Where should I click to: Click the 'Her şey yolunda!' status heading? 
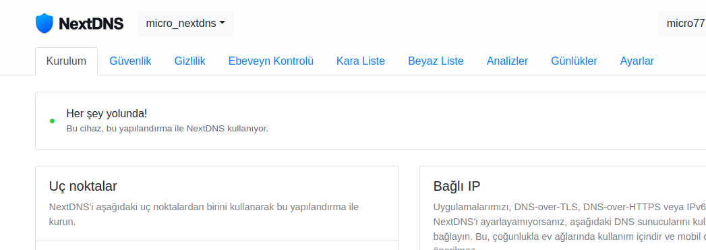click(107, 113)
